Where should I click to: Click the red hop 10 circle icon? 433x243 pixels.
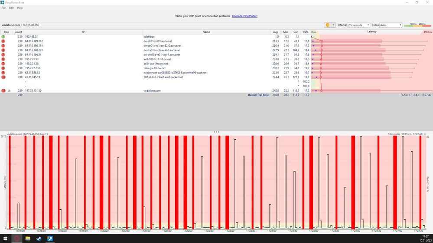(3, 77)
